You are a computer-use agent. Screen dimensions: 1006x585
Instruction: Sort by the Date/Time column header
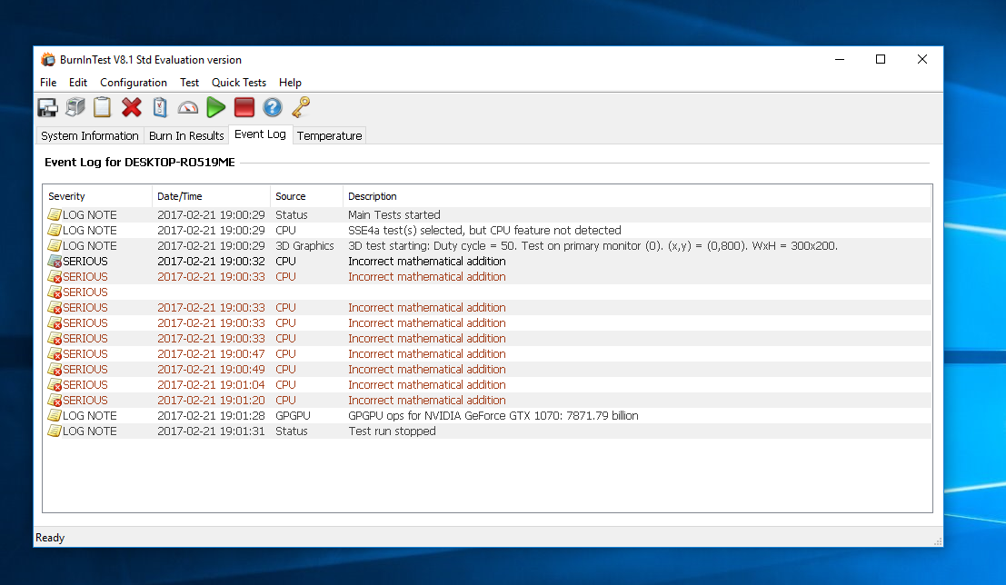click(x=211, y=196)
